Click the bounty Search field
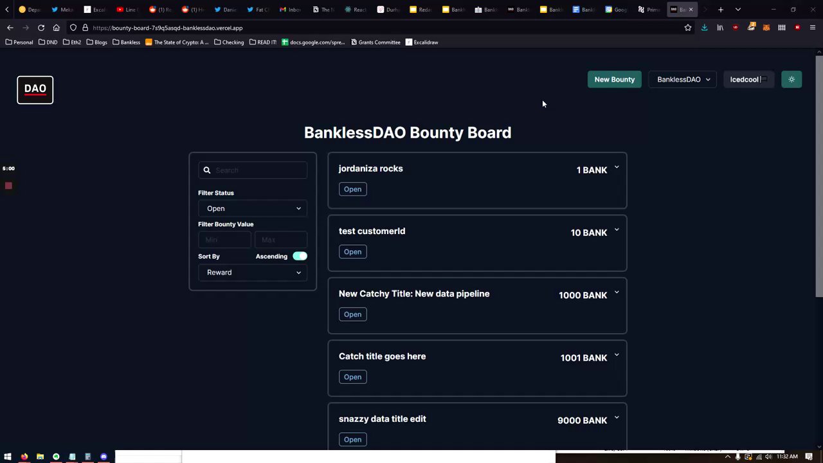This screenshot has width=823, height=463. [253, 170]
